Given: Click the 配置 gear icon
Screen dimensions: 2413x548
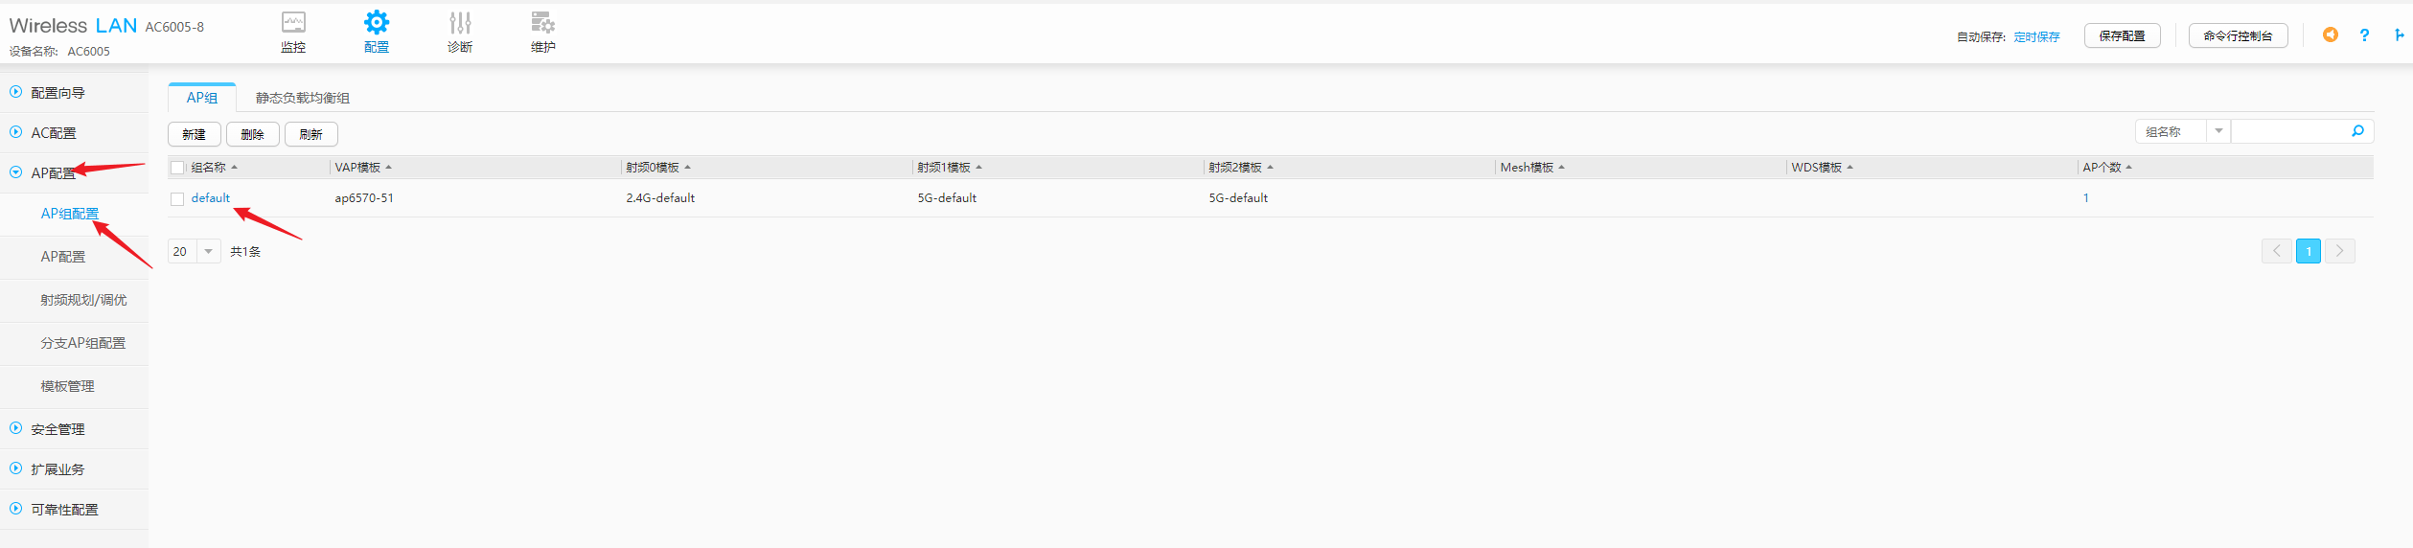Looking at the screenshot, I should [377, 23].
